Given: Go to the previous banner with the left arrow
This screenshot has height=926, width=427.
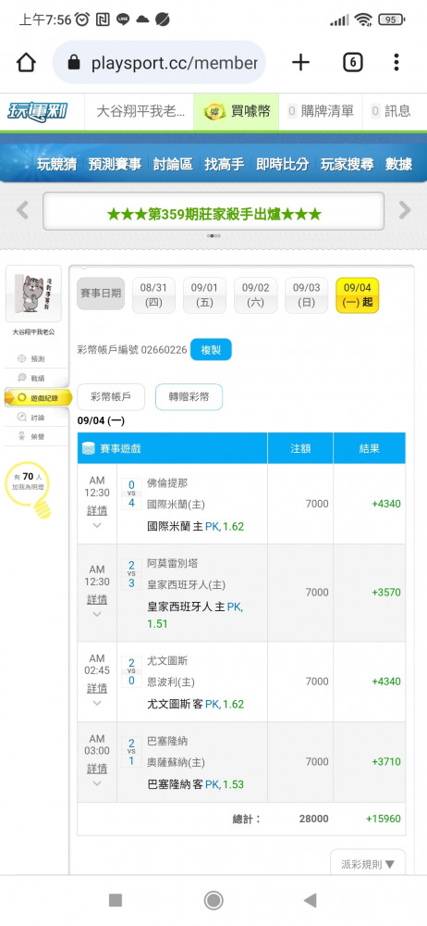Looking at the screenshot, I should pyautogui.click(x=22, y=210).
